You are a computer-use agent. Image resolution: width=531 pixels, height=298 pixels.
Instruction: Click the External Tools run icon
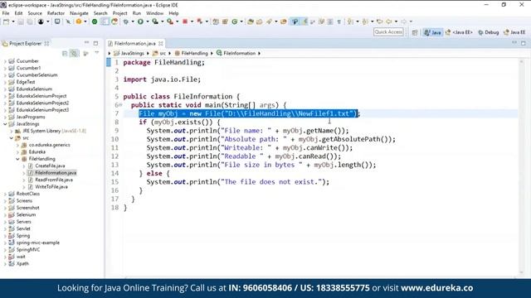(170, 22)
